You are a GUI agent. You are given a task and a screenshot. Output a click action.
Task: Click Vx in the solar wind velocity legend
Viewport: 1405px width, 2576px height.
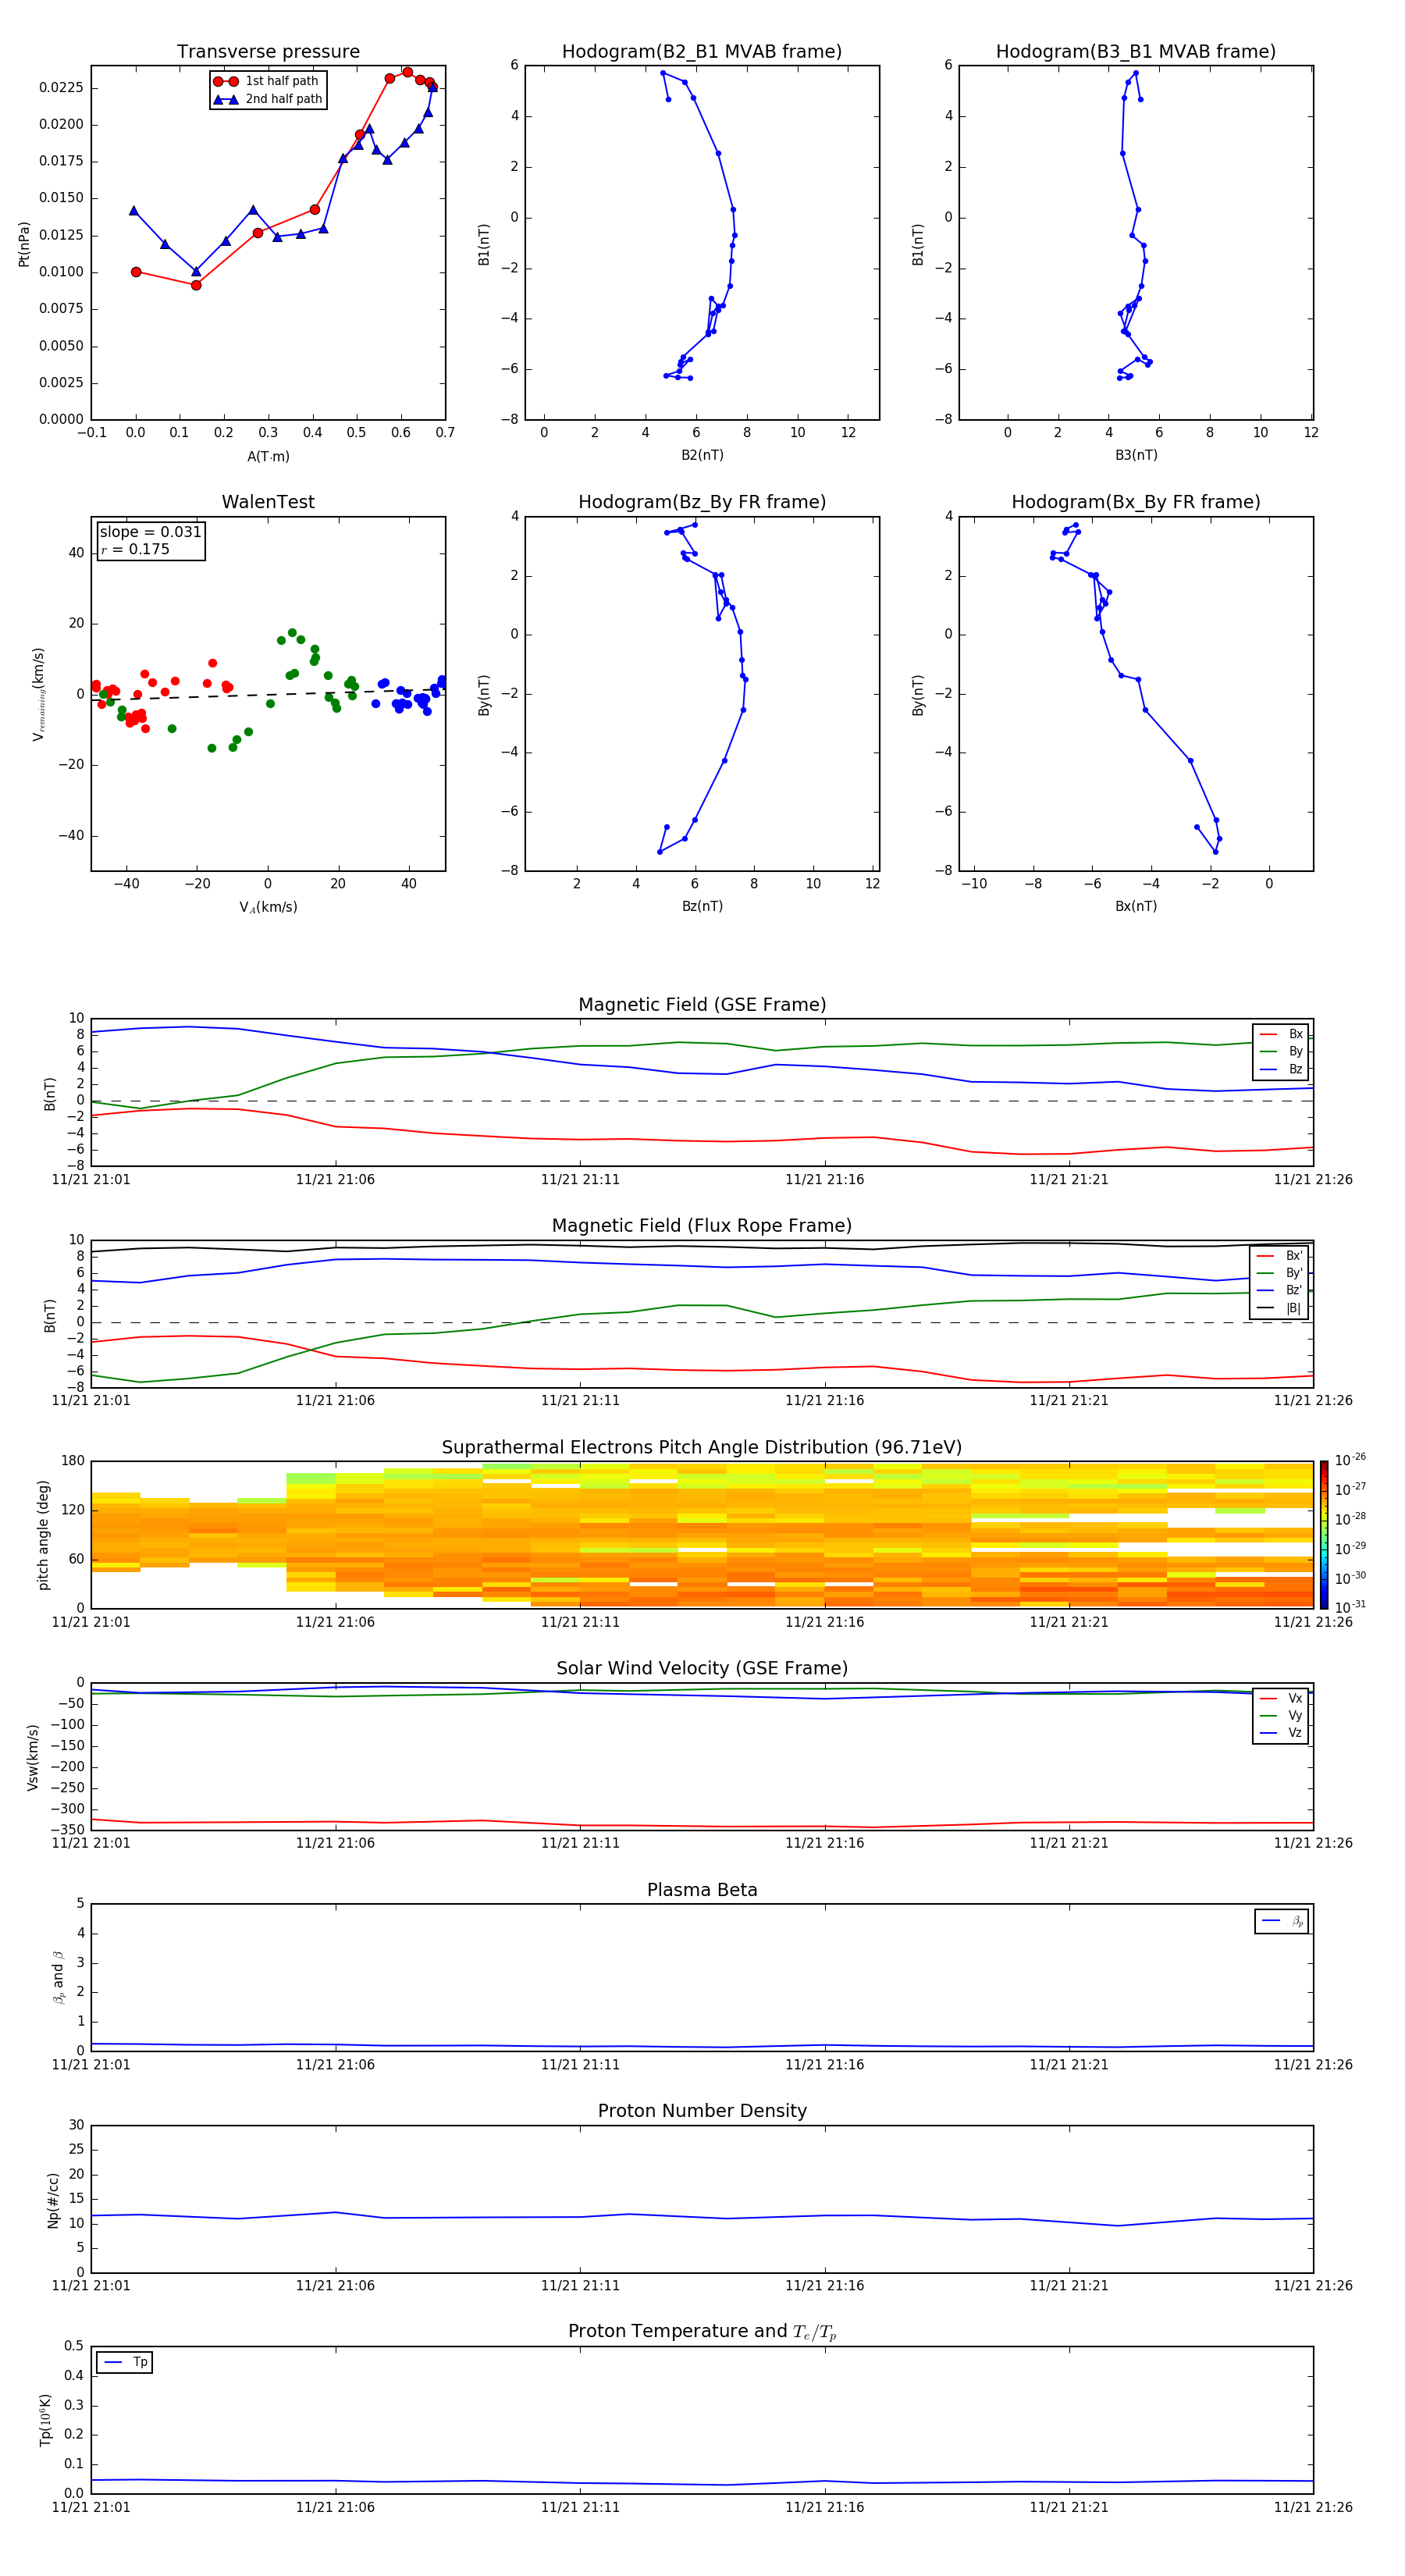[x=1281, y=1698]
